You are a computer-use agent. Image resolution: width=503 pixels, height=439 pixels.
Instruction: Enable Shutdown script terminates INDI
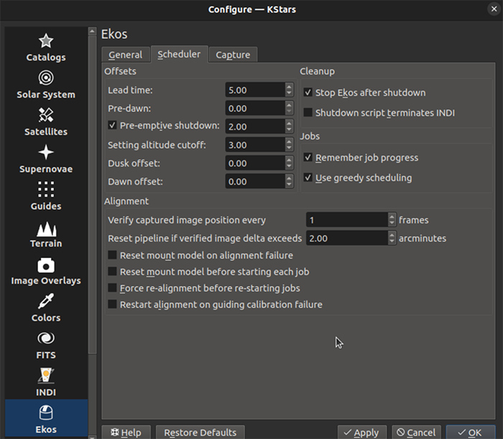(x=308, y=113)
